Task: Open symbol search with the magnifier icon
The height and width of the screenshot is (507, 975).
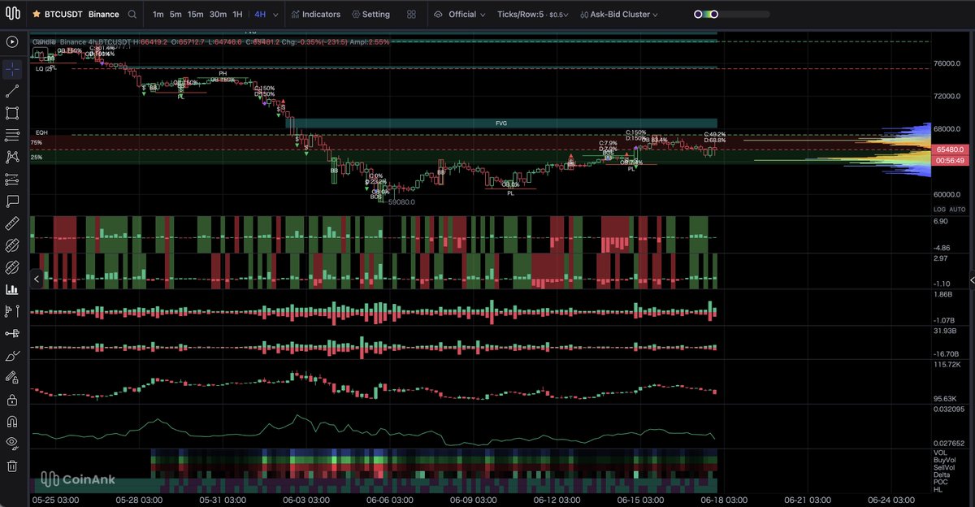Action: point(132,15)
